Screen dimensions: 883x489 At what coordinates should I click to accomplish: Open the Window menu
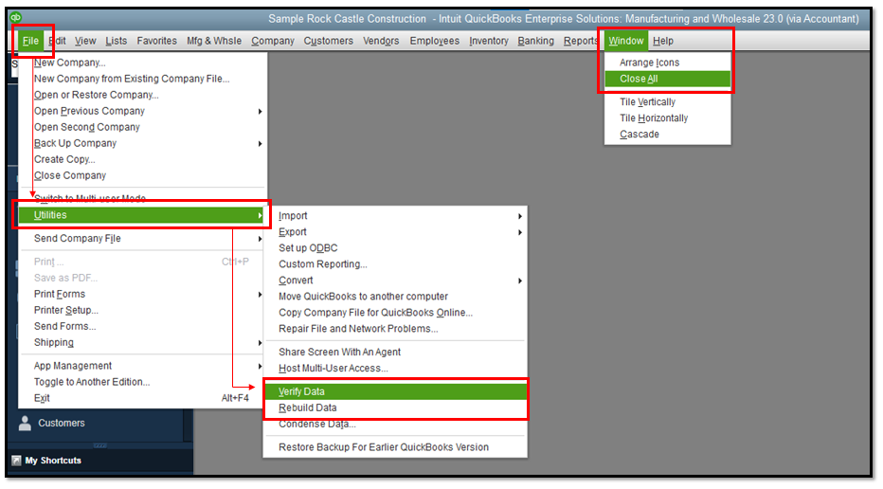(x=626, y=41)
